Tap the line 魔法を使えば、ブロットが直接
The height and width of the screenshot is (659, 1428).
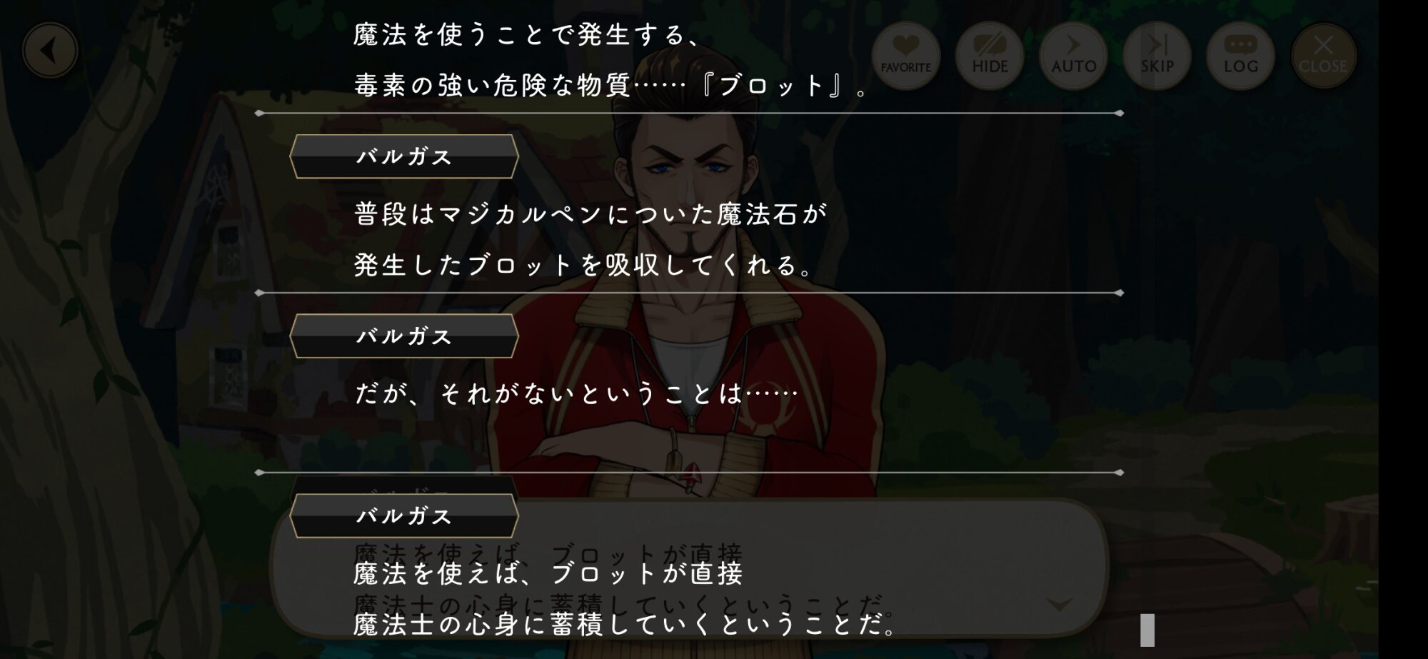[x=548, y=573]
